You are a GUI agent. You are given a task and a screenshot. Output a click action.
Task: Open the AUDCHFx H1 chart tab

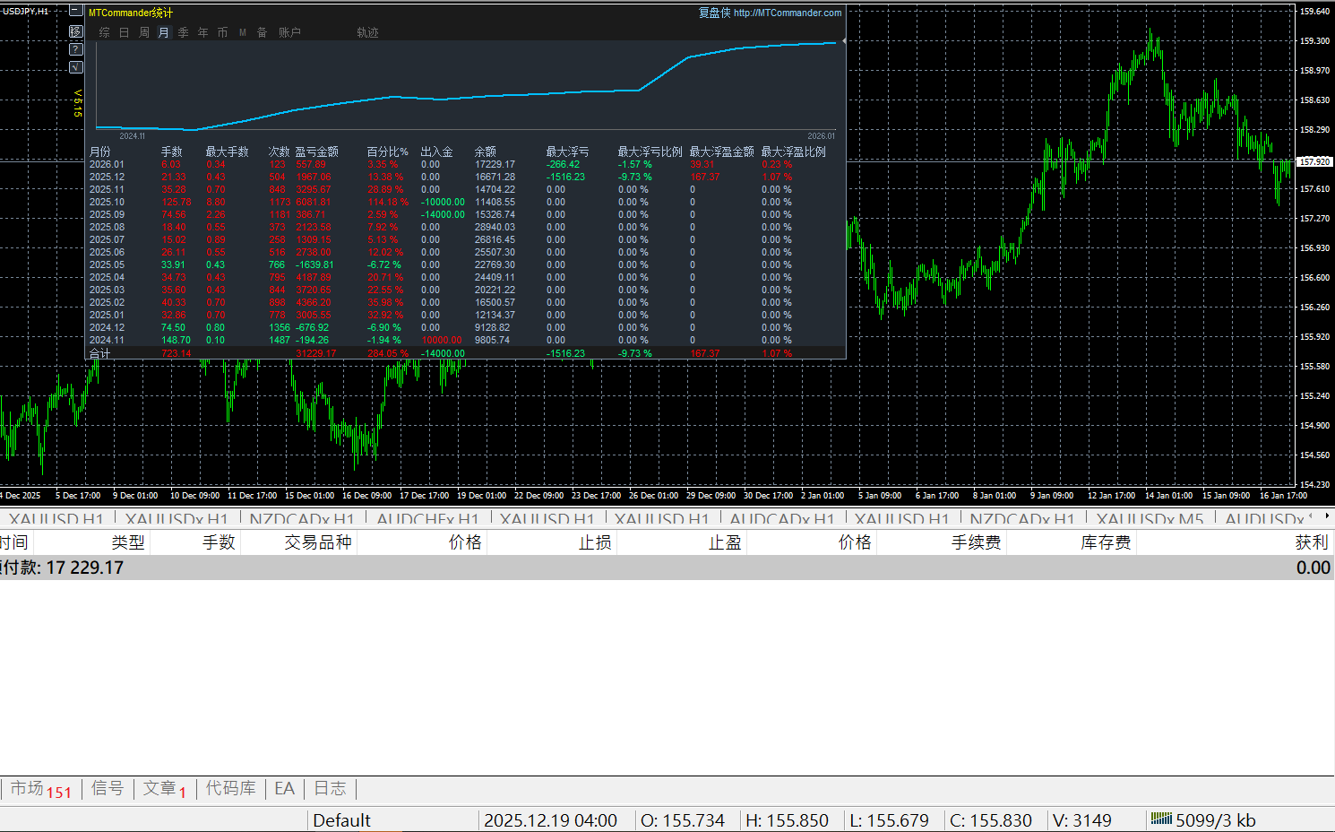tap(428, 519)
